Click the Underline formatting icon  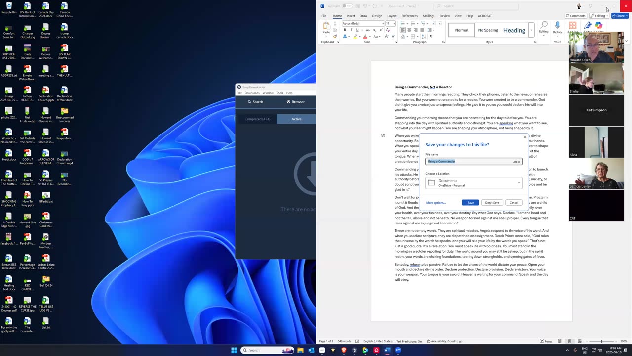357,30
